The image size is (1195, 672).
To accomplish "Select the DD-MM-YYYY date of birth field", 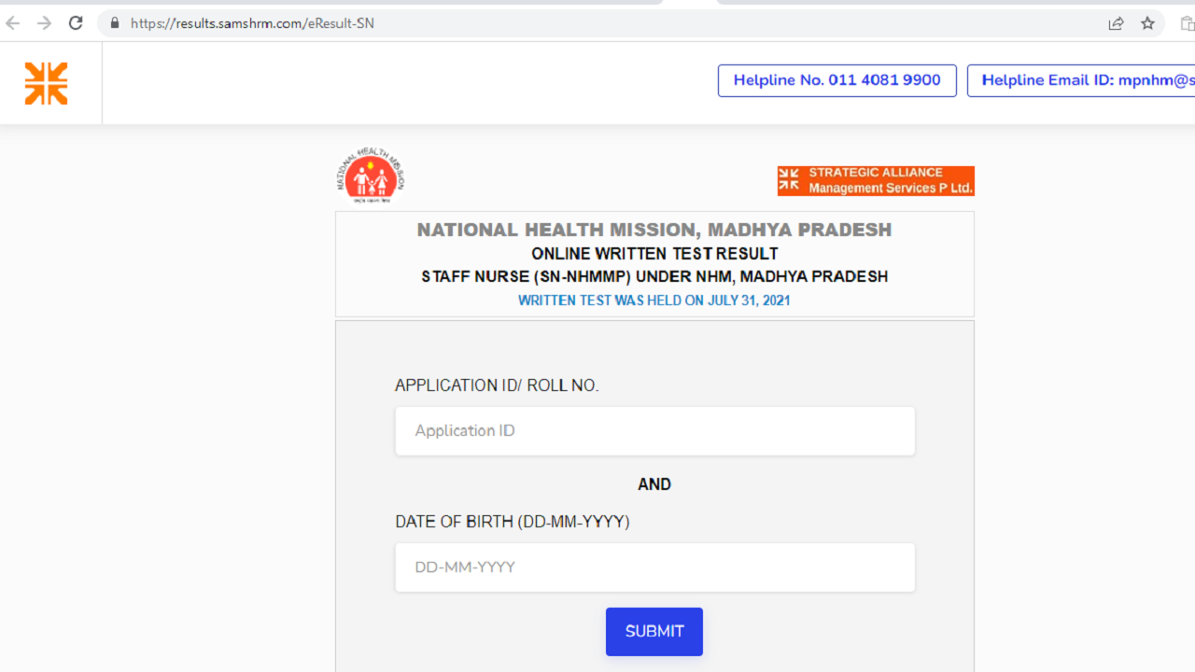I will point(654,567).
